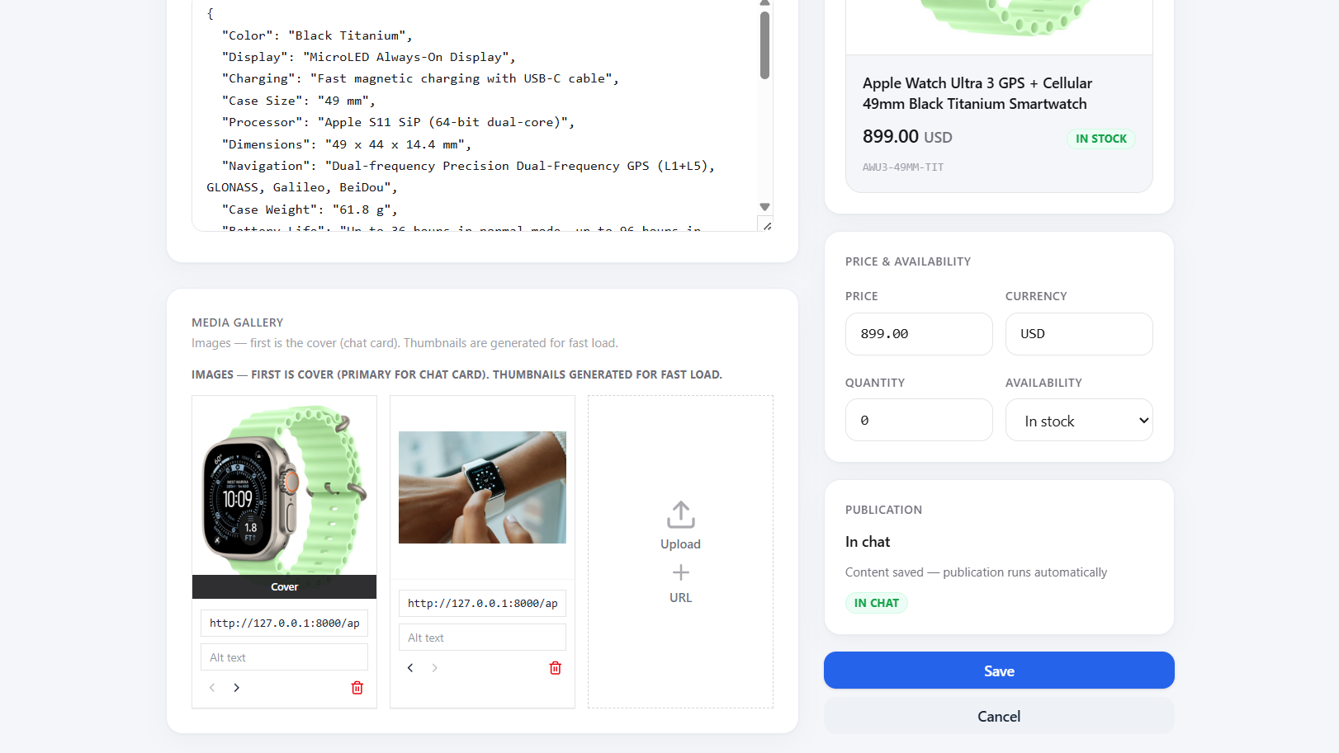Cancel editing the product
The image size is (1339, 753).
(x=999, y=716)
